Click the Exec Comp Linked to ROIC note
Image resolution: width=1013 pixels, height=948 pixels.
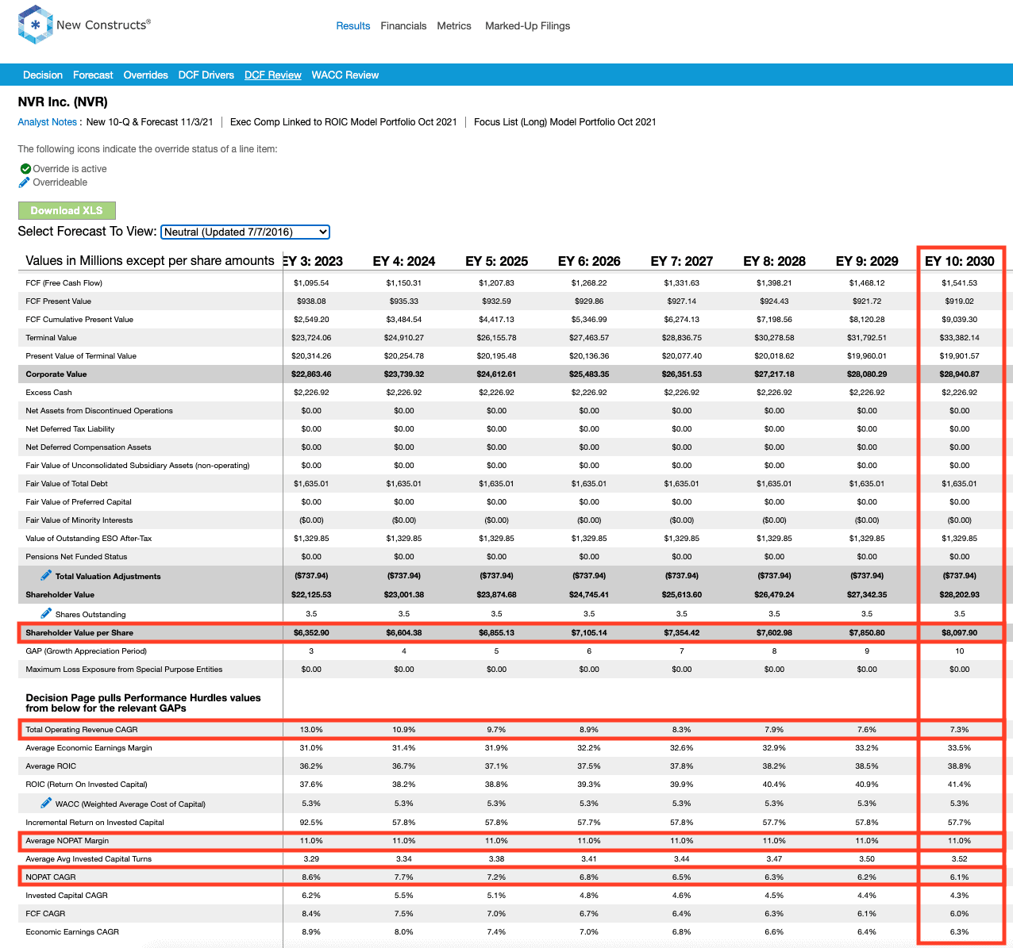click(344, 122)
